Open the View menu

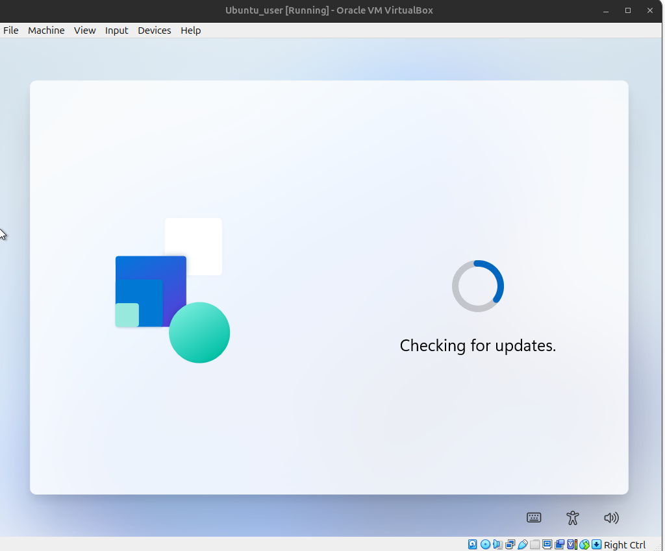(x=85, y=31)
